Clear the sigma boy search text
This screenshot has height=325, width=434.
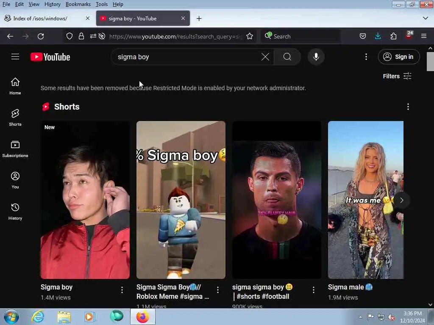point(265,57)
